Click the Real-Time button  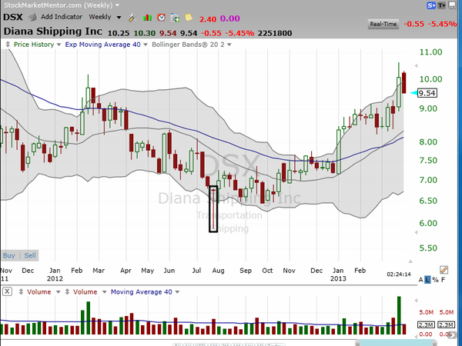pos(383,24)
